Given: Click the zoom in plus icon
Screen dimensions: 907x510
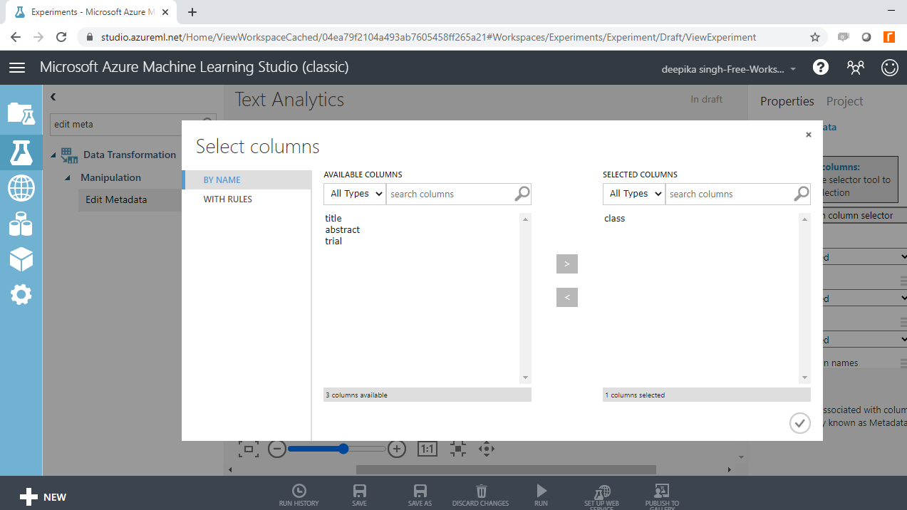Looking at the screenshot, I should coord(397,449).
